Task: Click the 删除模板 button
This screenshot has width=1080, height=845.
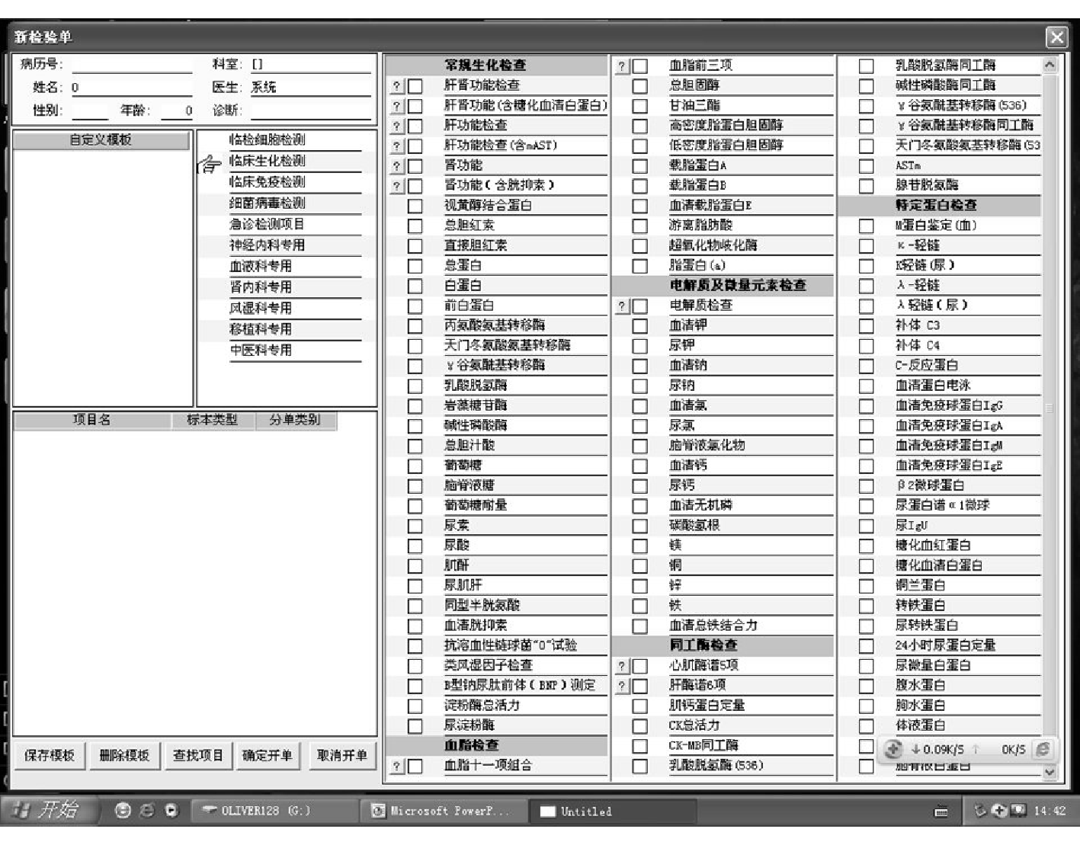Action: coord(124,755)
